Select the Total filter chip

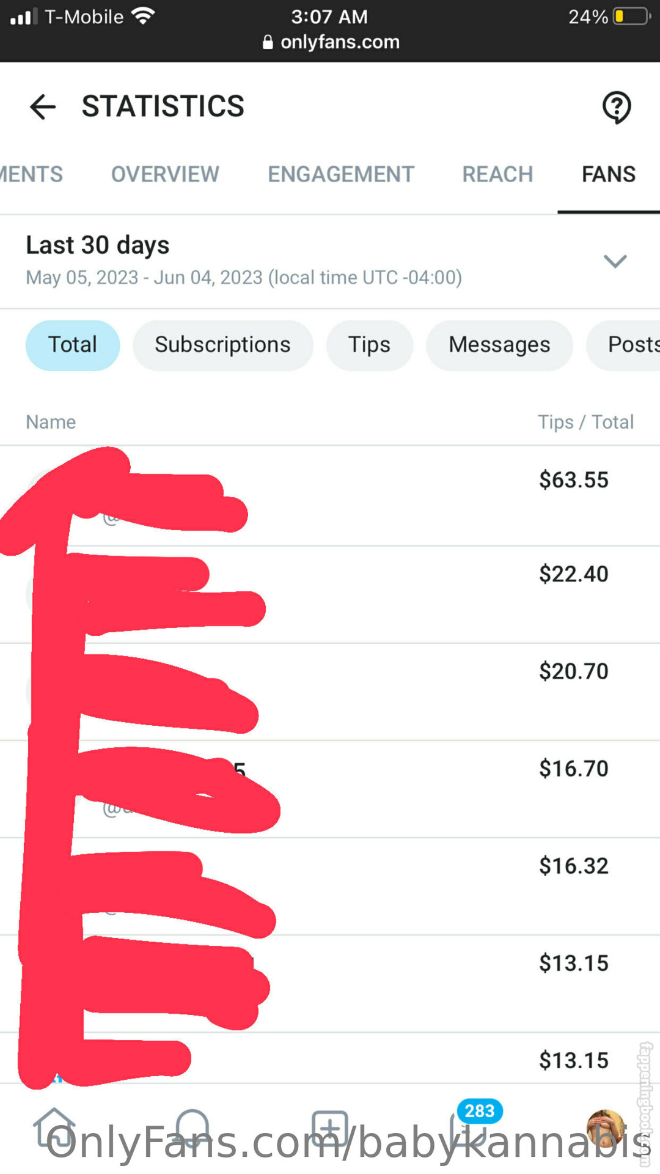coord(72,345)
